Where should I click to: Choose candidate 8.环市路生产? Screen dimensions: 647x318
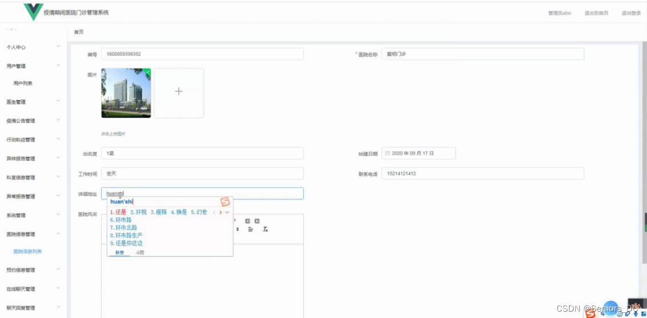tap(126, 236)
